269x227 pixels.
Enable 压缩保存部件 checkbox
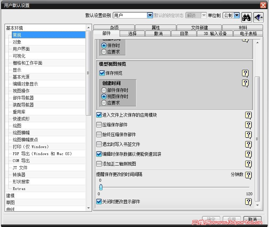(x=99, y=125)
